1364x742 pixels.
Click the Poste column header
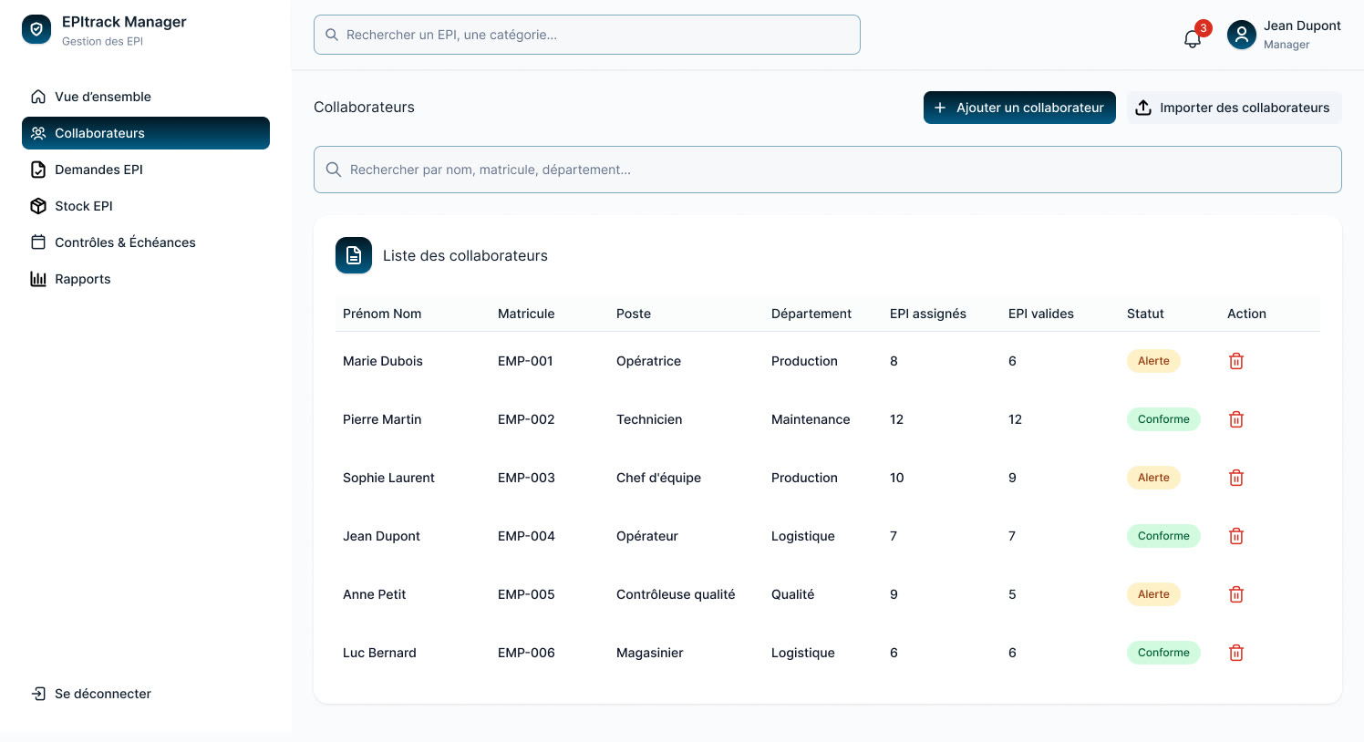point(634,314)
